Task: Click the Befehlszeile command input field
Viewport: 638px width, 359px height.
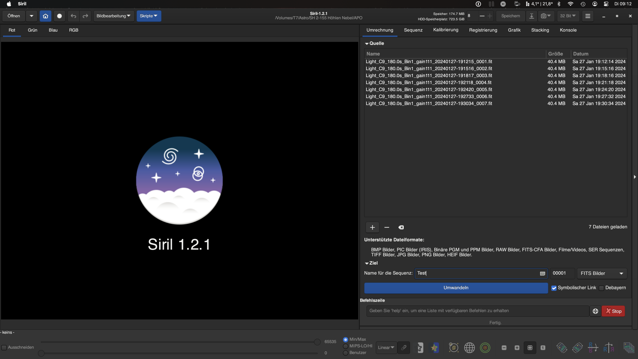Action: pyautogui.click(x=478, y=311)
